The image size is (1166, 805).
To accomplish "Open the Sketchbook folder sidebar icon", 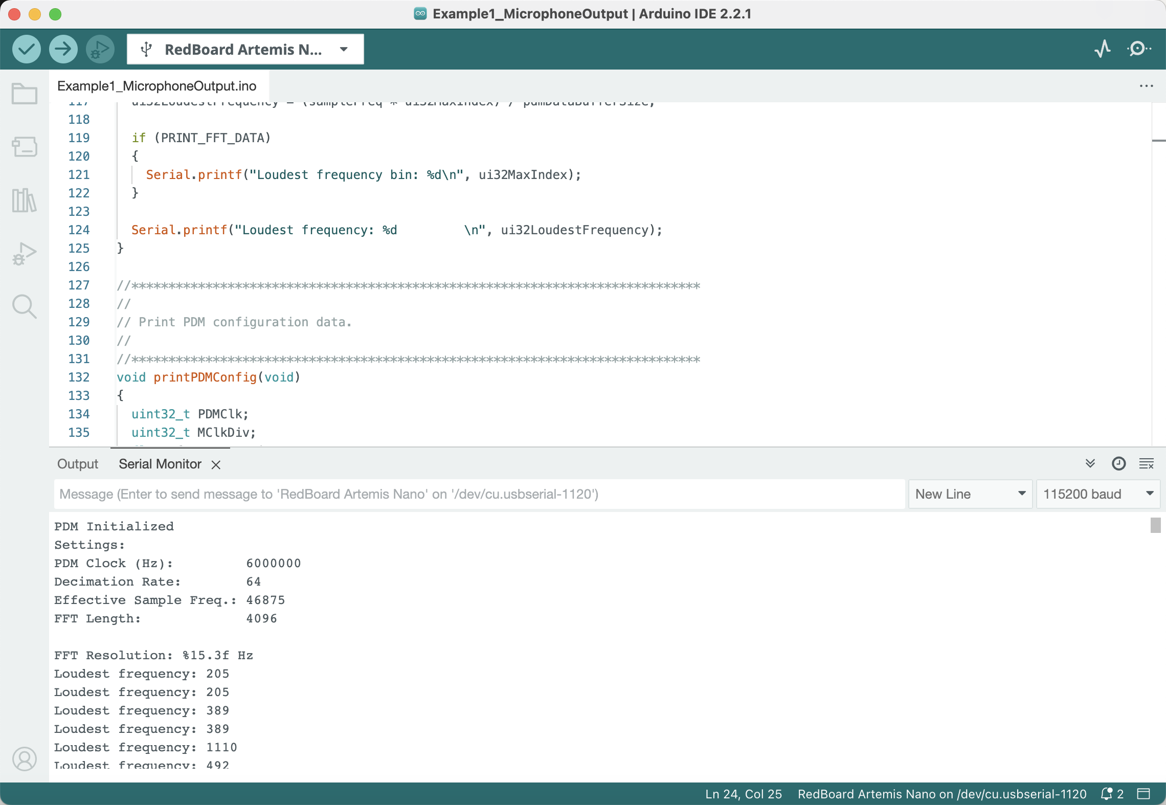I will point(25,94).
